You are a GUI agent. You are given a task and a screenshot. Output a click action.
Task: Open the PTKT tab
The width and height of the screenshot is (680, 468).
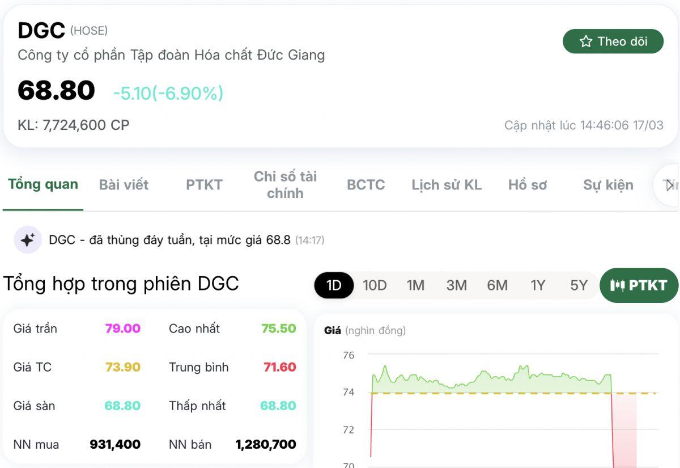point(204,185)
